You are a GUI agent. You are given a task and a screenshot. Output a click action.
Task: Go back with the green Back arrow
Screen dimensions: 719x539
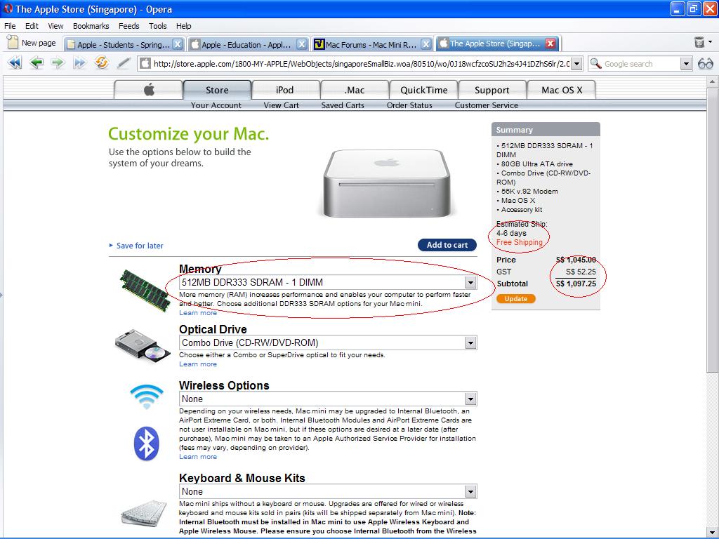pos(37,62)
